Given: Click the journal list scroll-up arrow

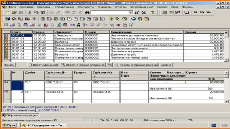Looking at the screenshot, I should tap(226, 32).
